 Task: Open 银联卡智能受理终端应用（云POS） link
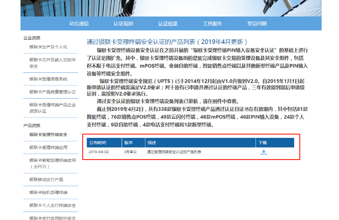pyautogui.click(x=53, y=163)
